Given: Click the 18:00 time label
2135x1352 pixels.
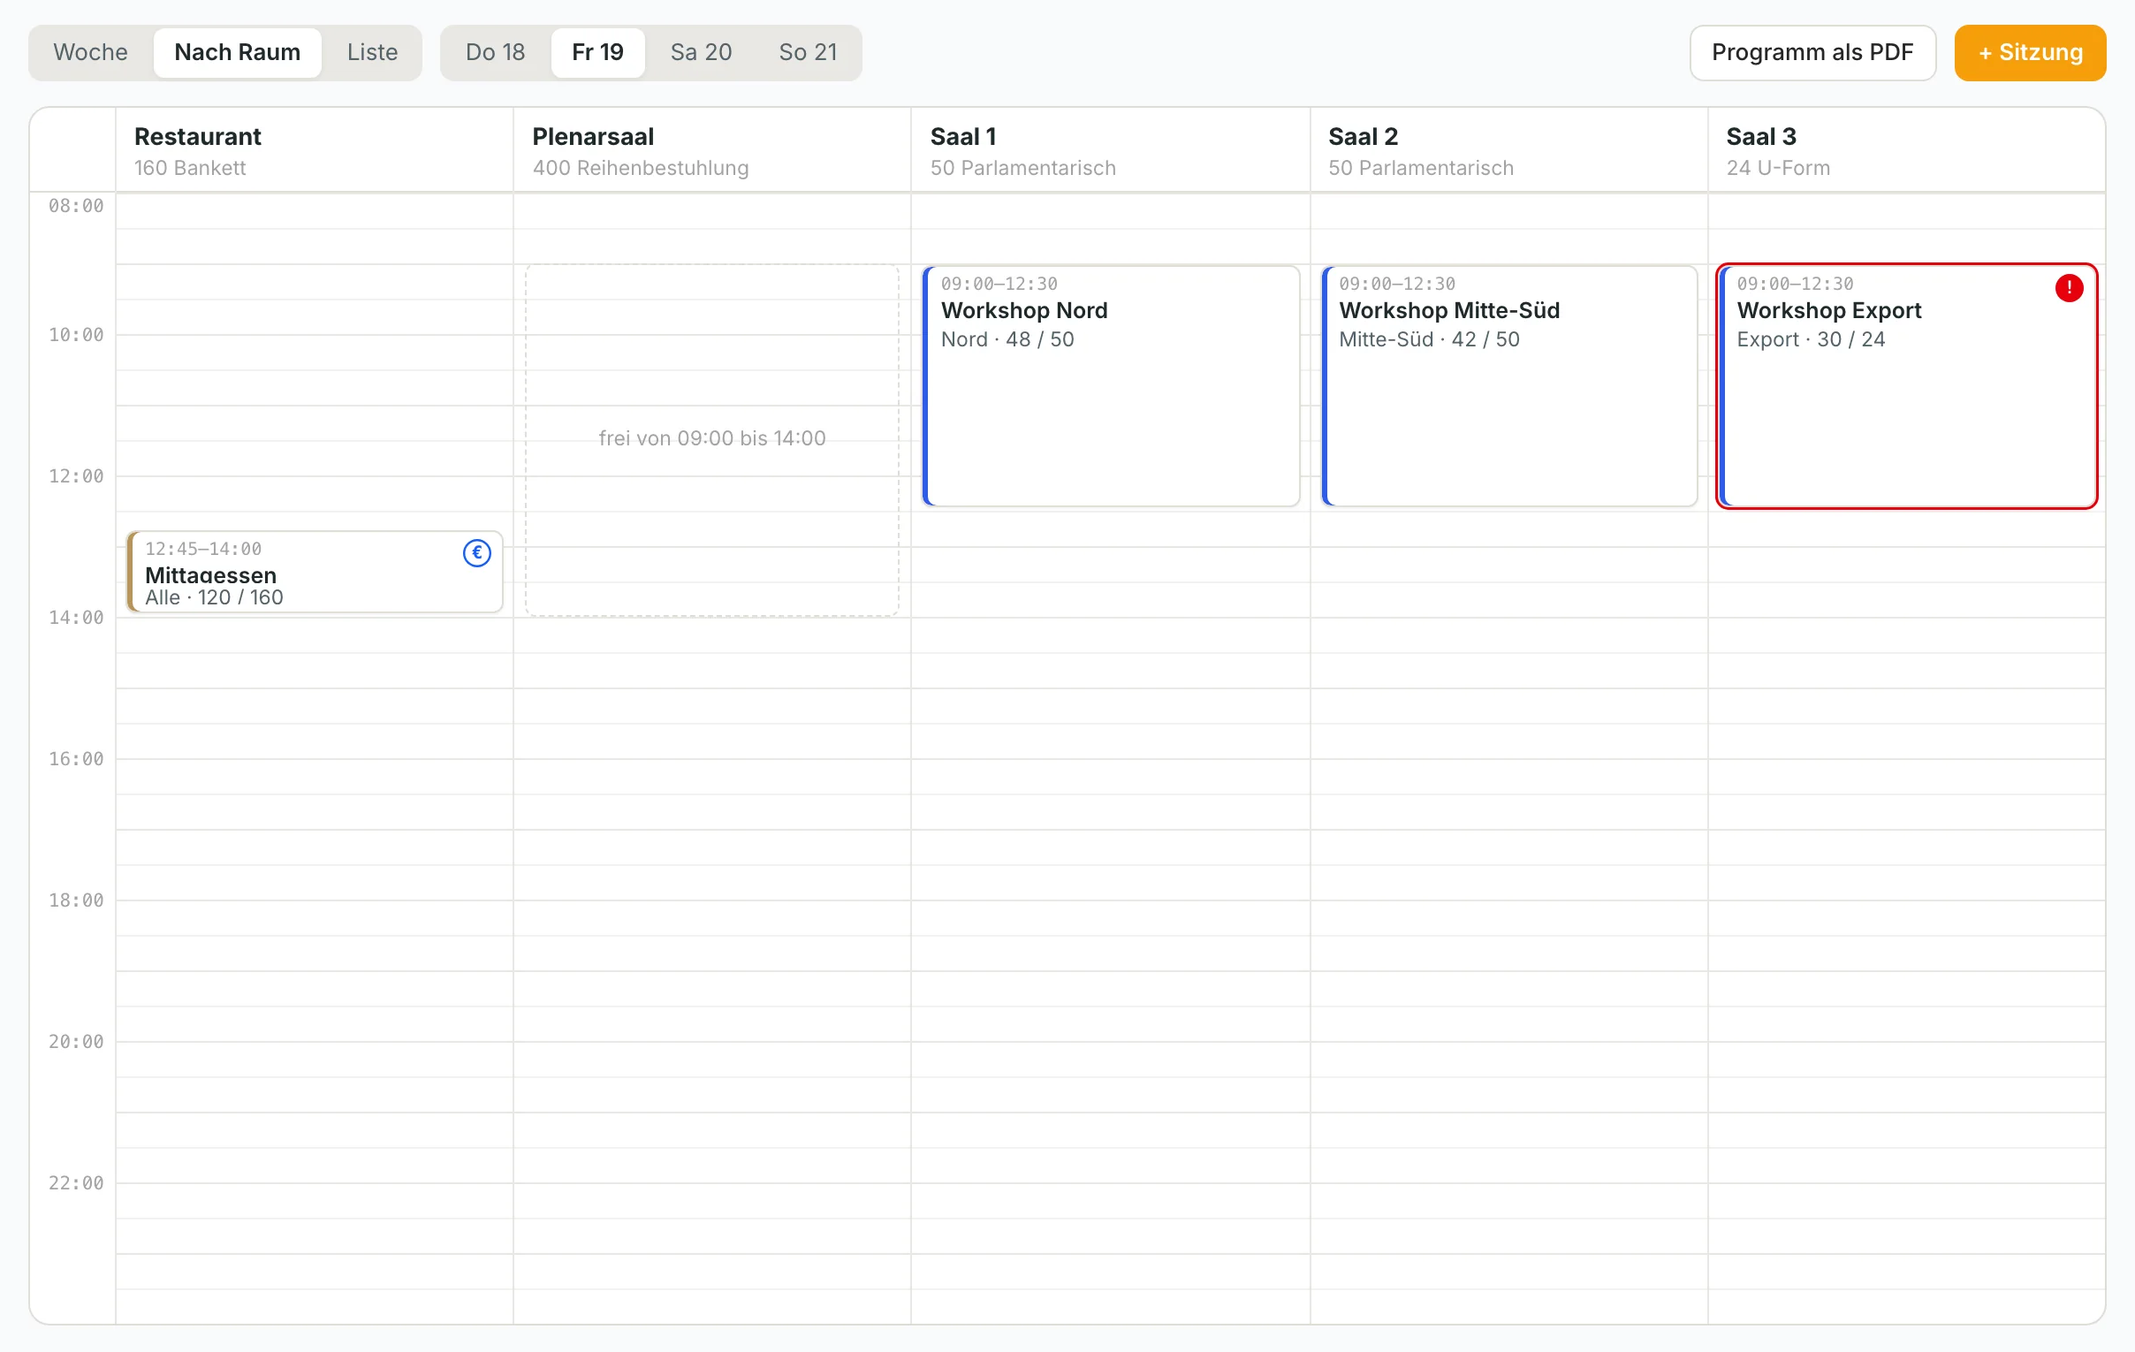Looking at the screenshot, I should (x=75, y=900).
